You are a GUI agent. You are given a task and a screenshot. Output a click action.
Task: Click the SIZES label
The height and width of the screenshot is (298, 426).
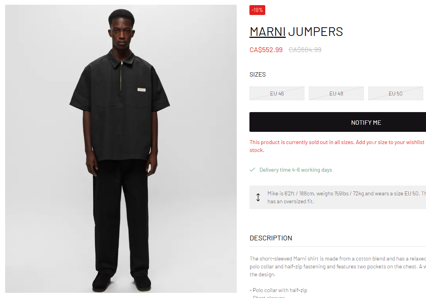pos(258,75)
